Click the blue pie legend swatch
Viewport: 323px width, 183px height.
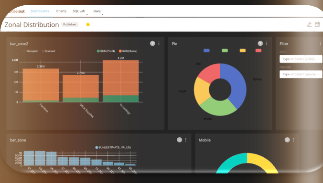click(x=206, y=51)
